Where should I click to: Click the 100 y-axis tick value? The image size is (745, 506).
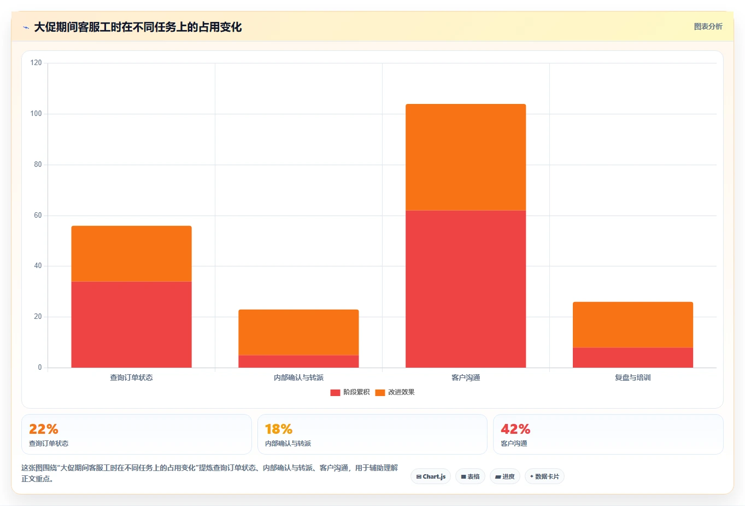[x=36, y=114]
